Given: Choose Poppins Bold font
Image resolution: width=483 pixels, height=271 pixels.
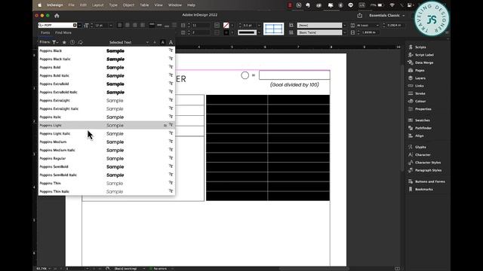Looking at the screenshot, I should click(x=106, y=67).
